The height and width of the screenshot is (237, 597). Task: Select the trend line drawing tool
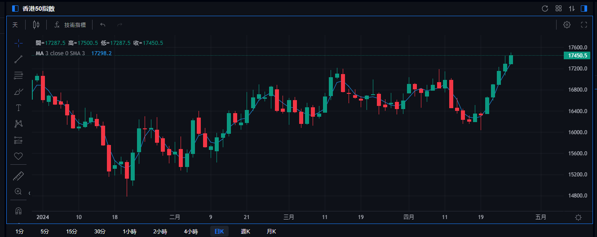[18, 59]
